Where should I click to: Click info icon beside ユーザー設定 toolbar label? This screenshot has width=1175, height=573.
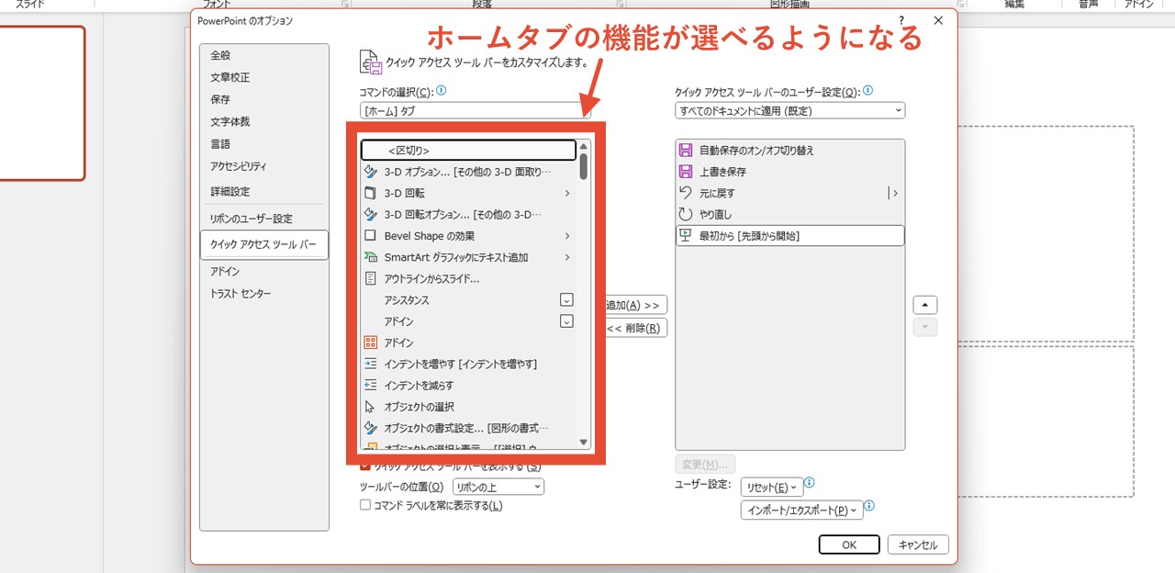(868, 91)
